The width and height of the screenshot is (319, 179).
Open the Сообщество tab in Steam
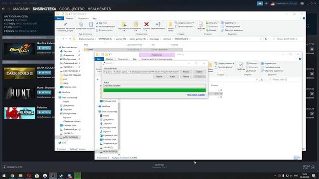[x=72, y=9]
